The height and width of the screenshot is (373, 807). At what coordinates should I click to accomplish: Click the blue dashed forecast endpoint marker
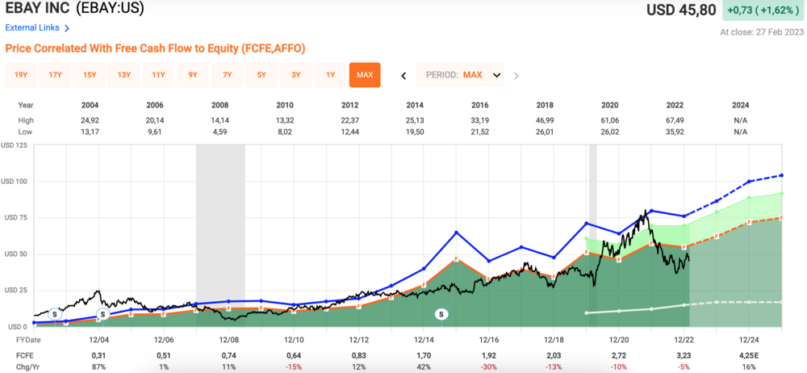[781, 175]
